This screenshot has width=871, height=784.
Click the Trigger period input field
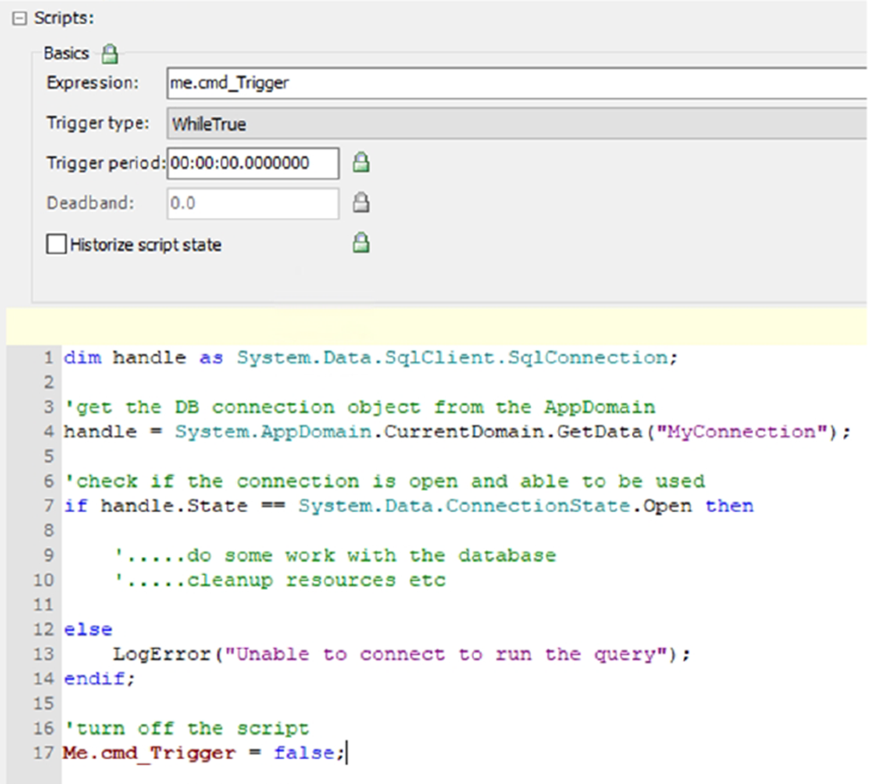pyautogui.click(x=253, y=164)
